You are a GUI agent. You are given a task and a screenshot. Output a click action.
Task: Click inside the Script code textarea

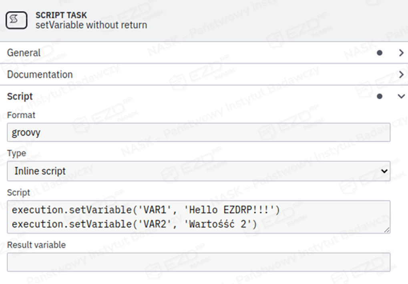tap(198, 217)
